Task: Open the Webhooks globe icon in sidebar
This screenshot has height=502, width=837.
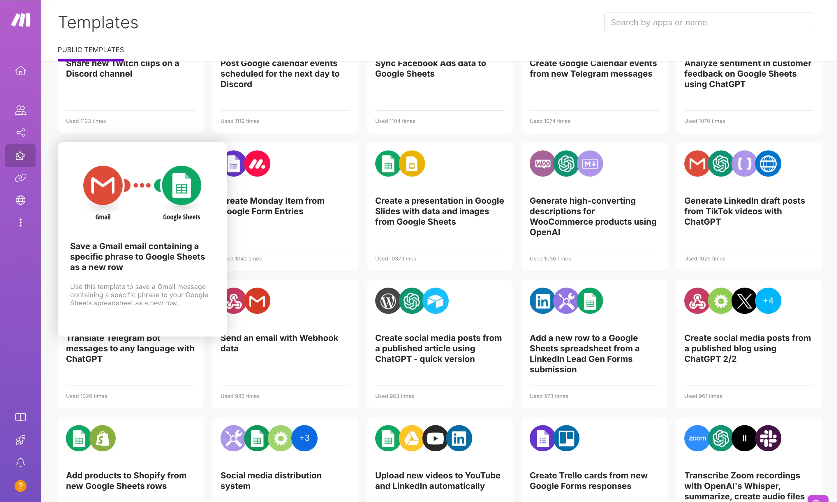Action: point(21,200)
